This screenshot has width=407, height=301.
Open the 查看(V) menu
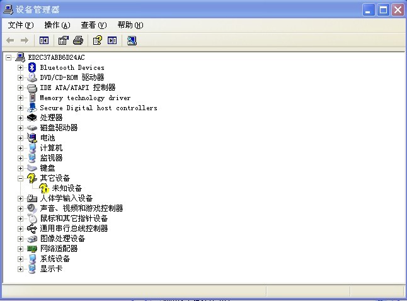tap(93, 25)
